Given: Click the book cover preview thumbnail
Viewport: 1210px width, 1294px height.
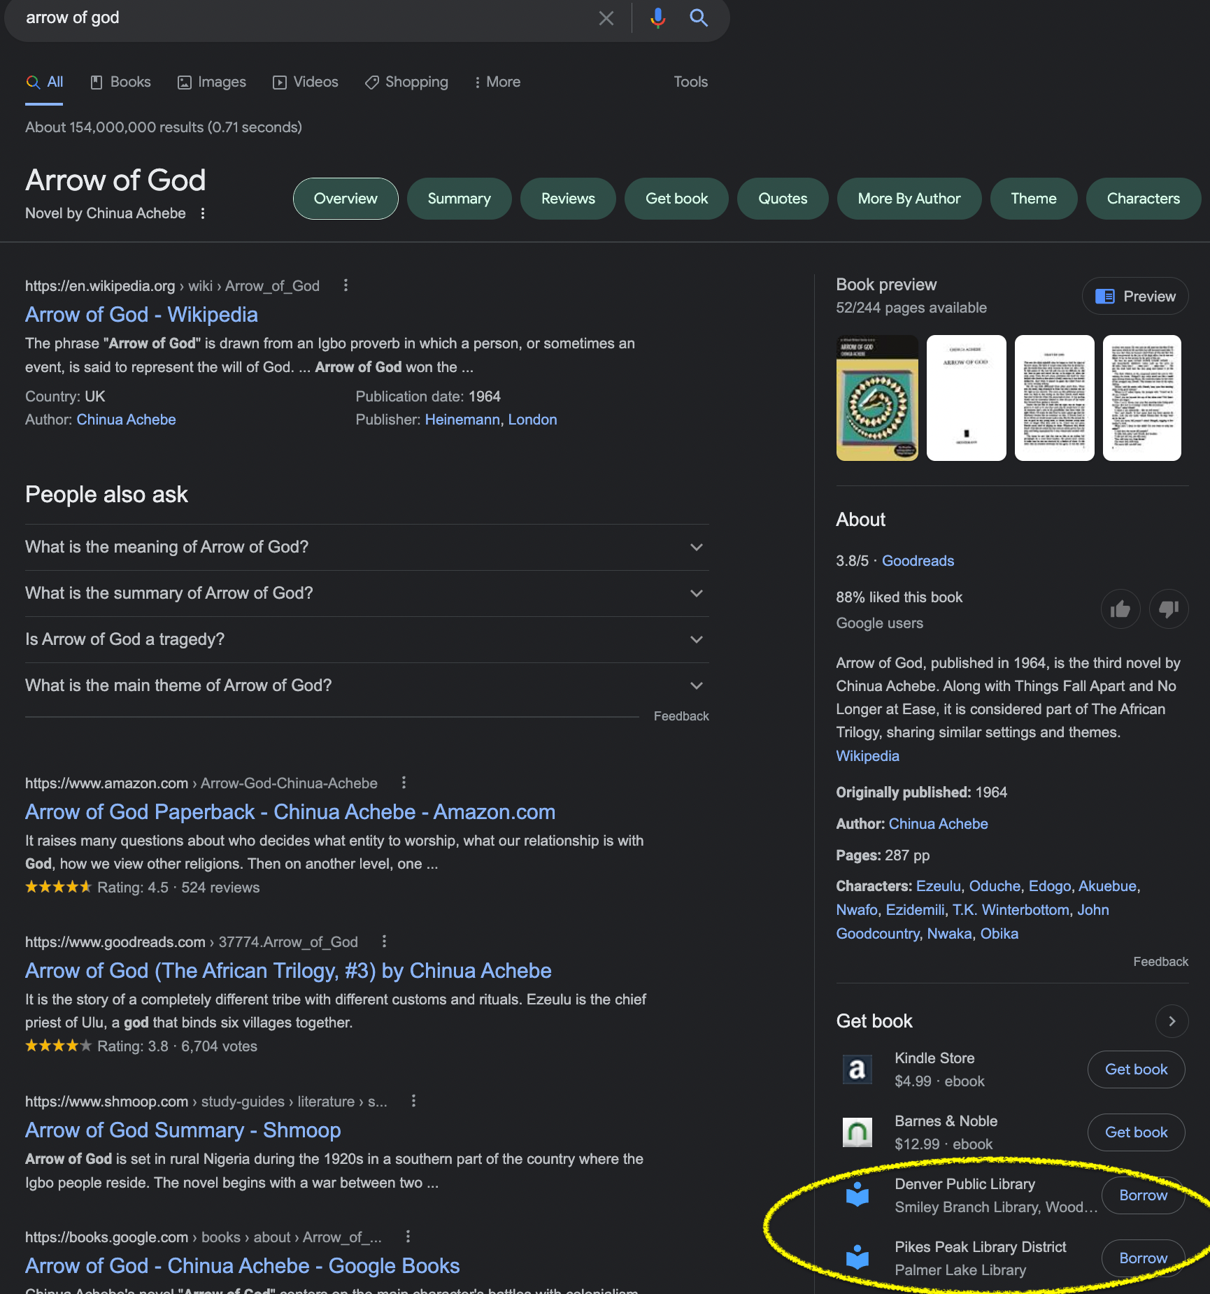Looking at the screenshot, I should click(877, 398).
